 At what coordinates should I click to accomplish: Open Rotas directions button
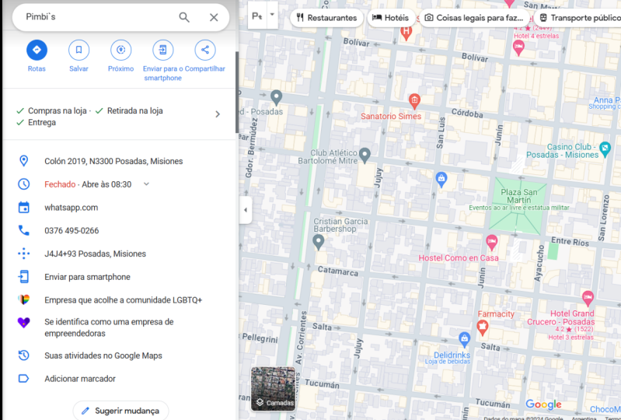[37, 50]
